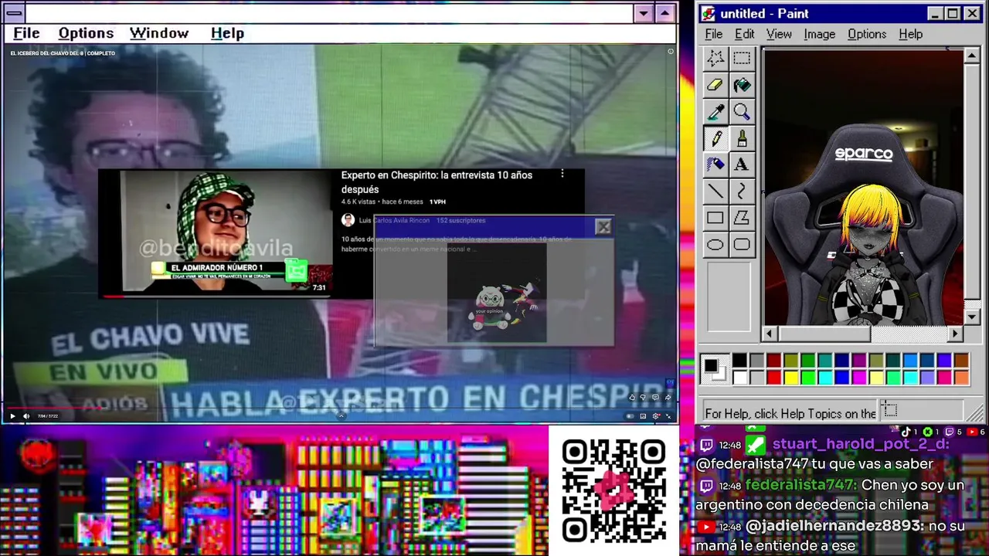Select the rectangular Select tool in Paint

click(742, 59)
